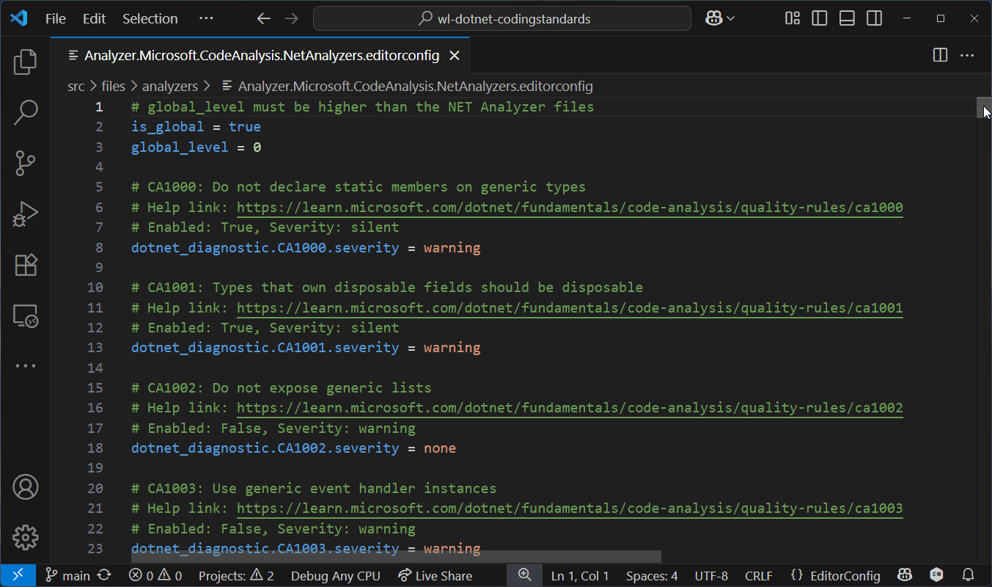Open the Explorer in the activity bar

[25, 62]
